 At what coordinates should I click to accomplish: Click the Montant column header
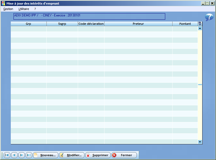pyautogui.click(x=185, y=24)
